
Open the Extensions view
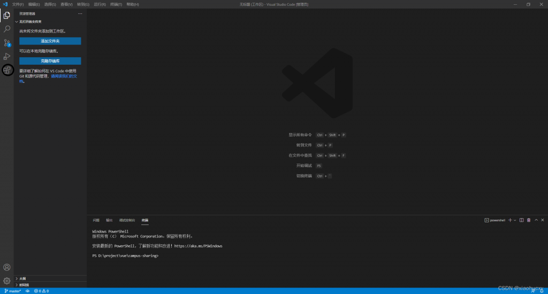click(6, 70)
